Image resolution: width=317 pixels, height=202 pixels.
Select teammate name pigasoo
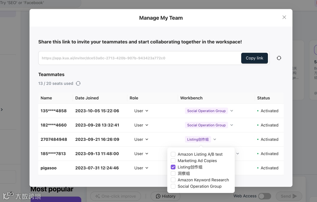48,168
